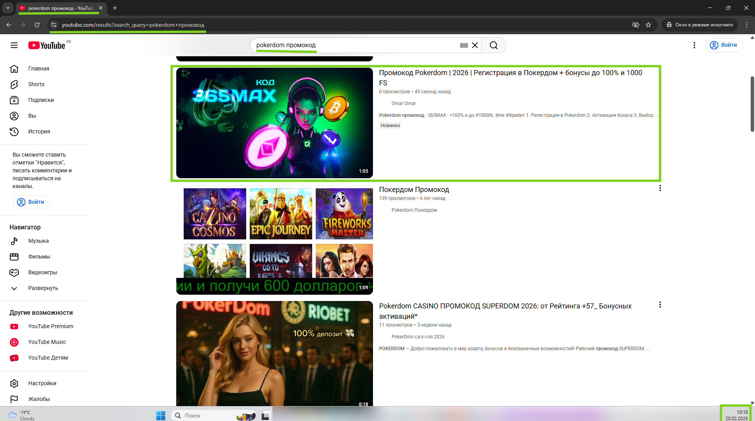Open a new browser tab

(x=115, y=8)
